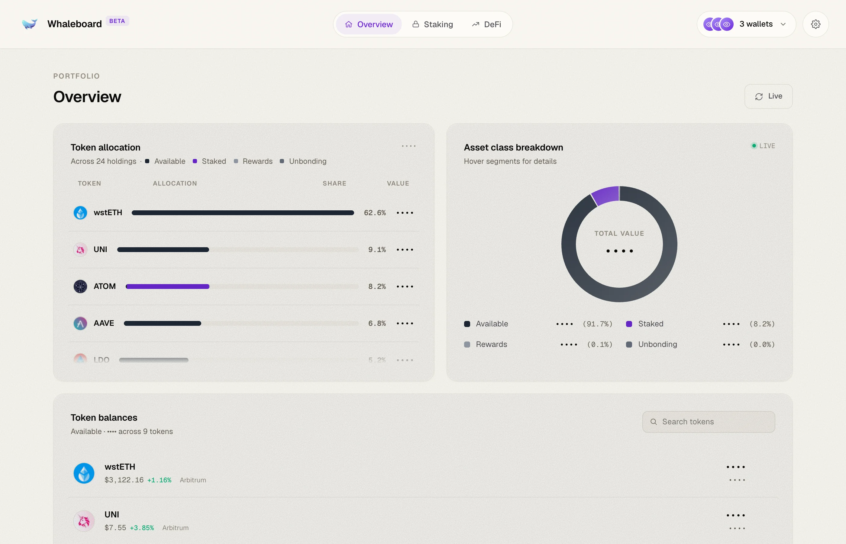Screen dimensions: 846x544
Task: Switch to the DeFi tab
Action: coord(486,24)
